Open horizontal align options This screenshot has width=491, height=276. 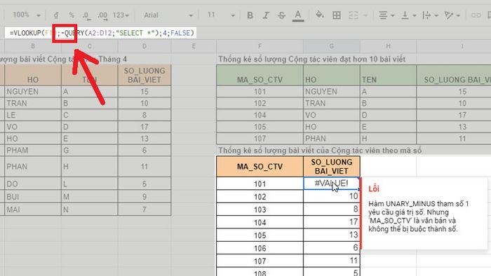pyautogui.click(x=386, y=15)
